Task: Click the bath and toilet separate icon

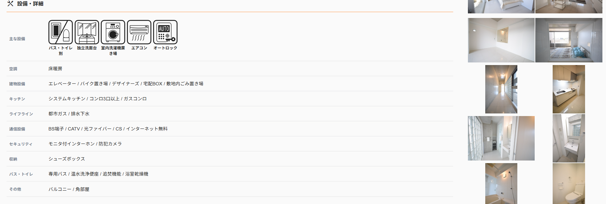Action: point(61,32)
